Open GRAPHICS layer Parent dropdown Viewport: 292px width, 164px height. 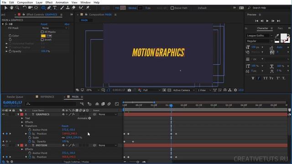(x=108, y=114)
